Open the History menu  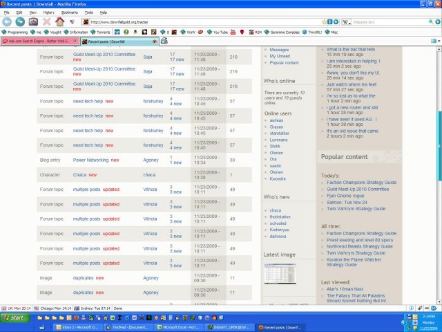tap(49, 12)
